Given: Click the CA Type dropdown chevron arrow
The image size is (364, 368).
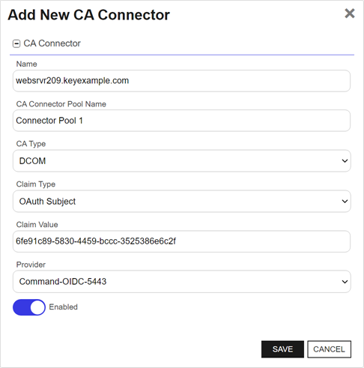Looking at the screenshot, I should coord(345,161).
